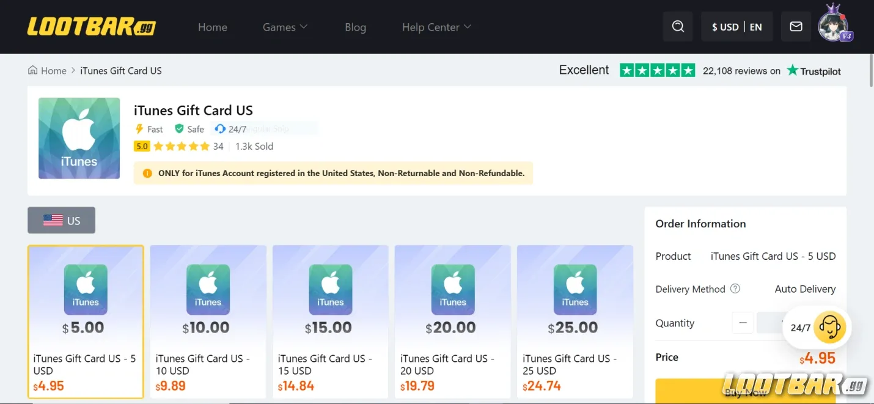This screenshot has width=874, height=404.
Task: Open the search magnifier icon
Action: pyautogui.click(x=678, y=27)
